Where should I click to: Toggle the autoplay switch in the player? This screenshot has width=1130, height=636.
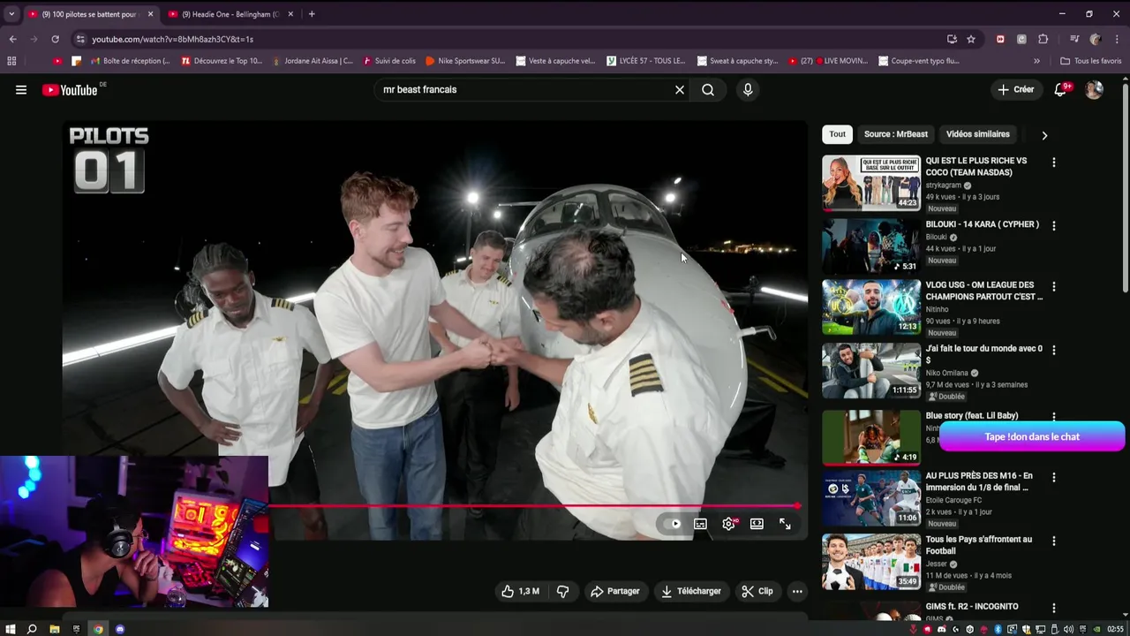point(674,524)
